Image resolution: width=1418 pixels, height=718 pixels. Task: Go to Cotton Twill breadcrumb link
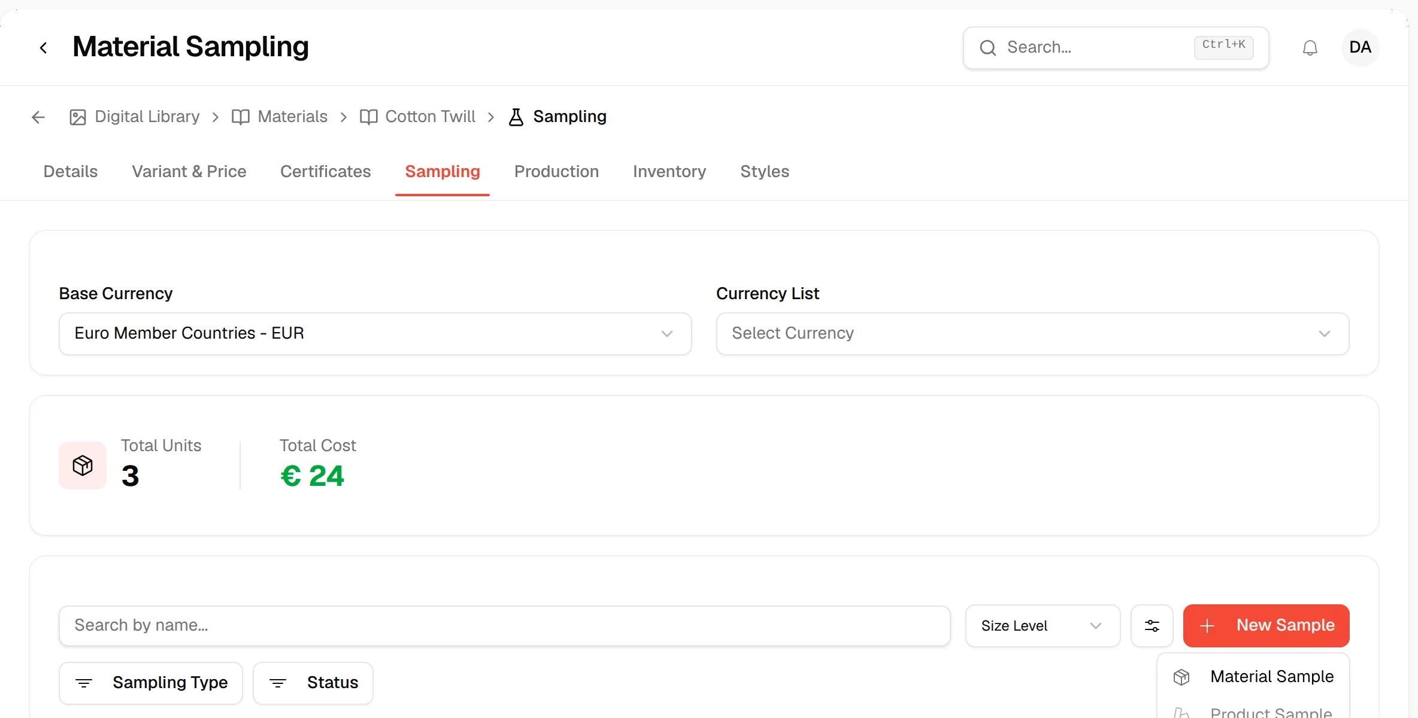coord(431,117)
